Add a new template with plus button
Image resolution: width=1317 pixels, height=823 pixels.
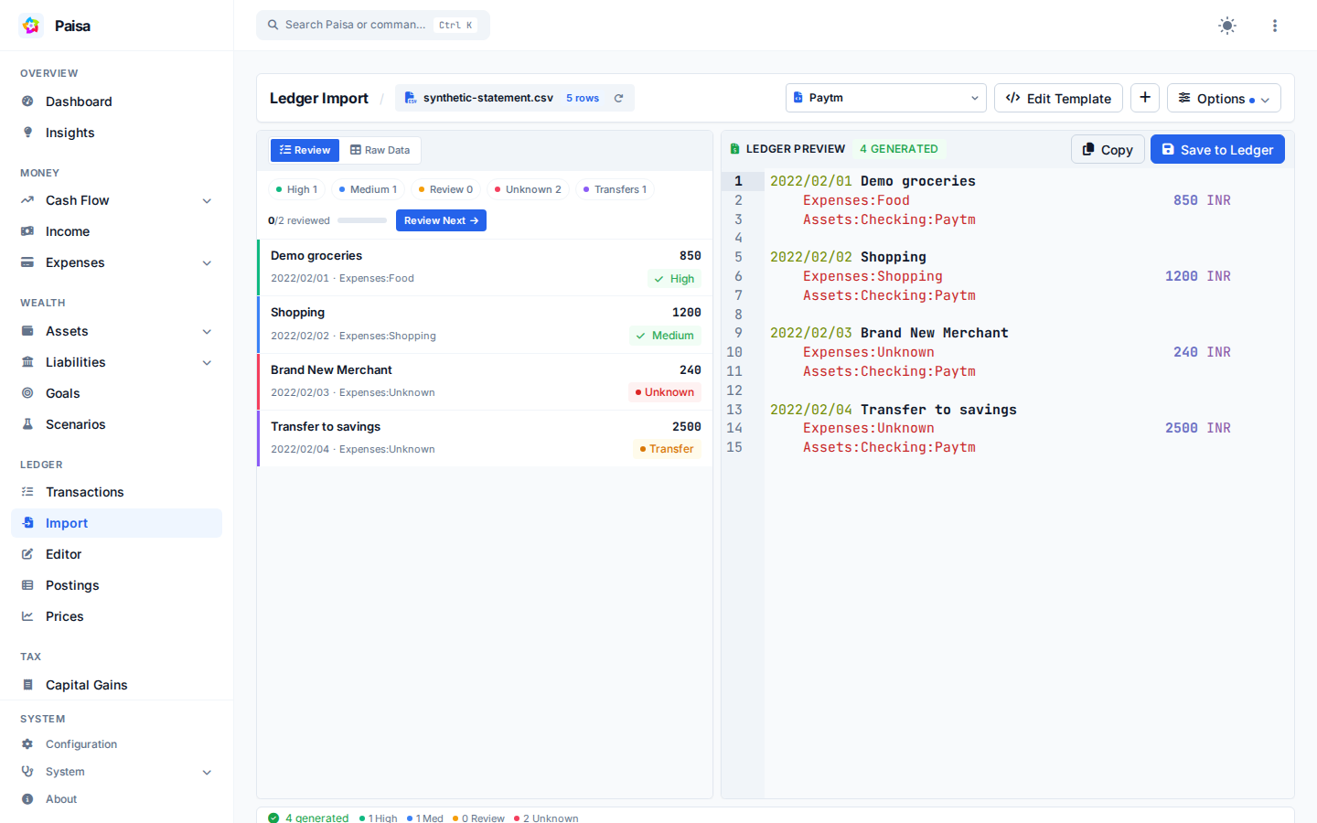point(1145,98)
